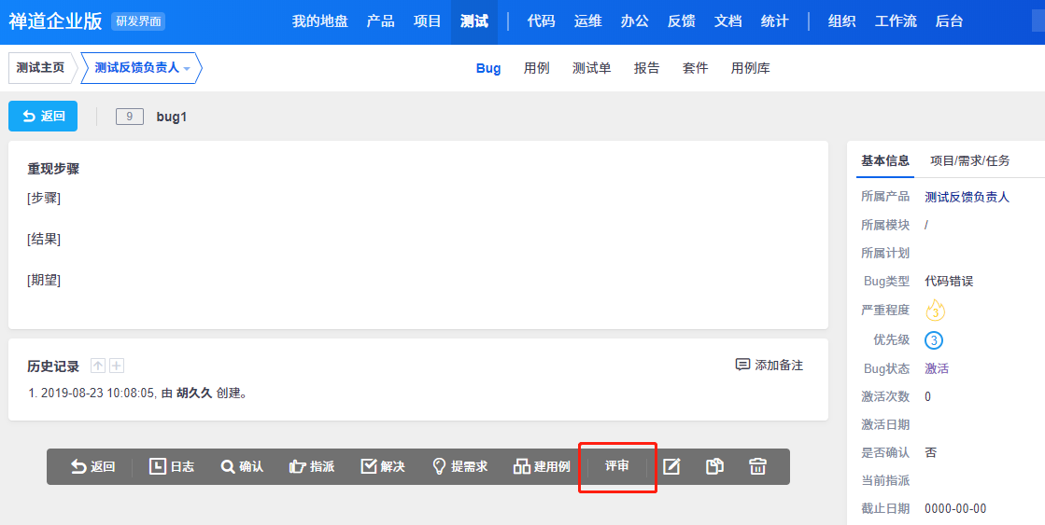This screenshot has width=1045, height=525.
Task: Click the copy bug icon
Action: [x=714, y=466]
